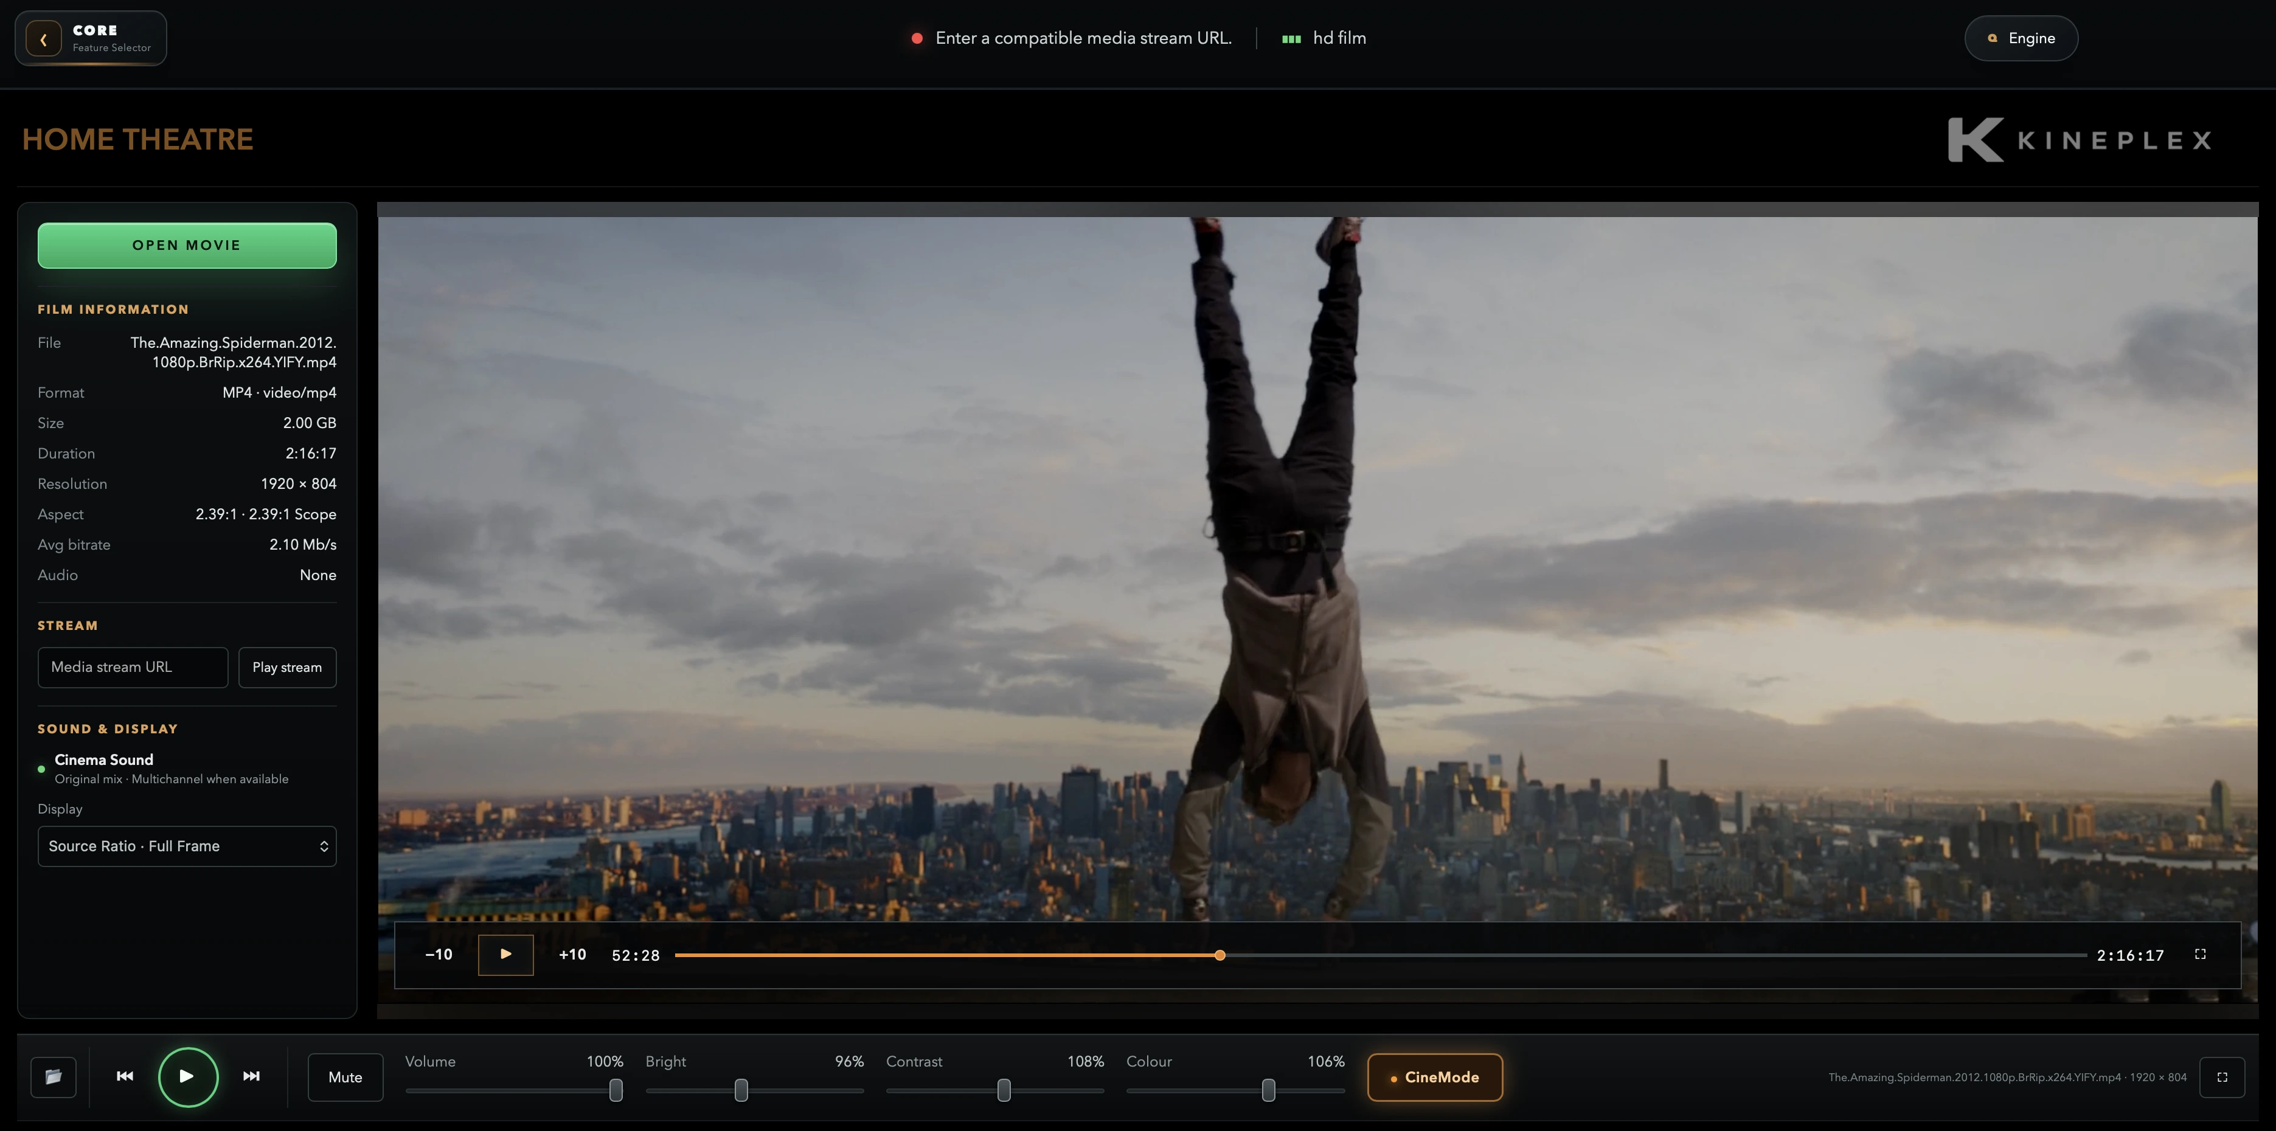Click the Format value MP4 · video/mp4
This screenshot has height=1131, width=2276.
279,392
